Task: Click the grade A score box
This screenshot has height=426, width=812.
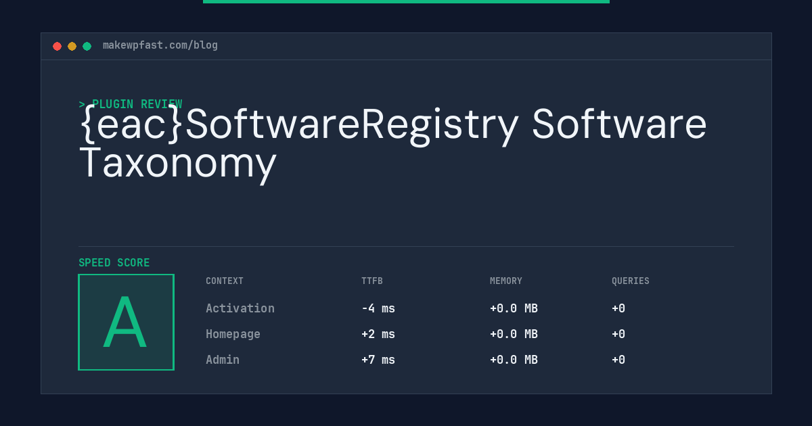Action: tap(127, 322)
